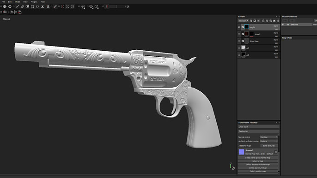Screen dimensions: 317x178
Task: Click the Bake textures button
Action: [x=268, y=146]
